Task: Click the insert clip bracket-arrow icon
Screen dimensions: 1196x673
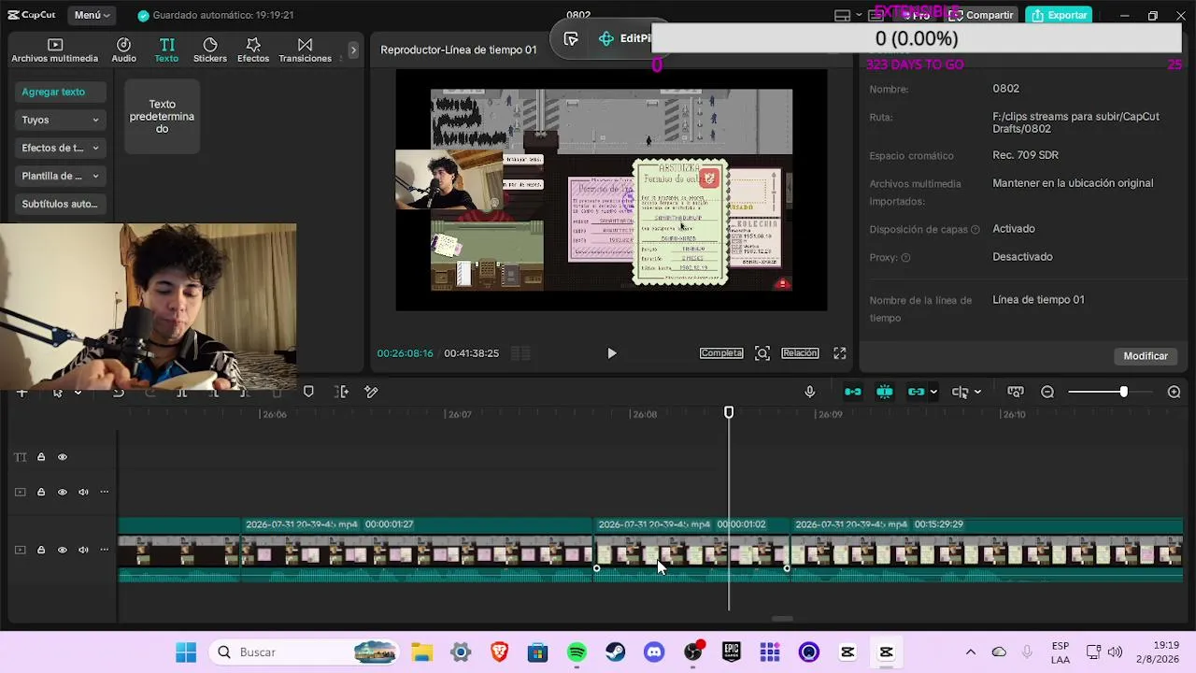Action: [x=341, y=392]
